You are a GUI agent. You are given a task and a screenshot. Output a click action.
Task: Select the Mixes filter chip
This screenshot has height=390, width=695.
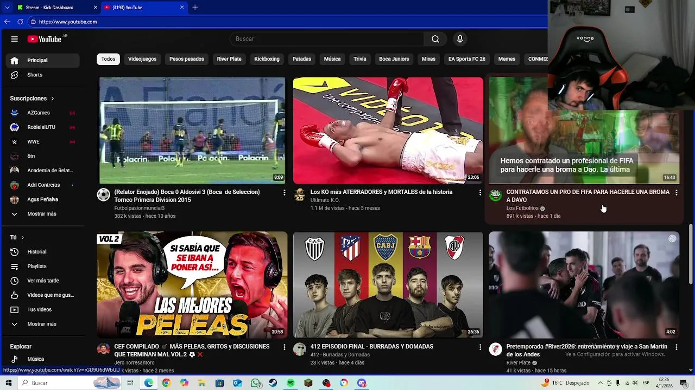coord(429,59)
